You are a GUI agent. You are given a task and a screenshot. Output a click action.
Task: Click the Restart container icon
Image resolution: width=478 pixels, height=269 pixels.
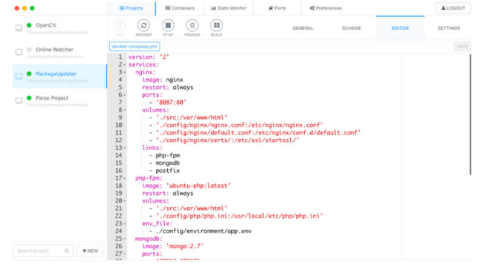click(144, 25)
